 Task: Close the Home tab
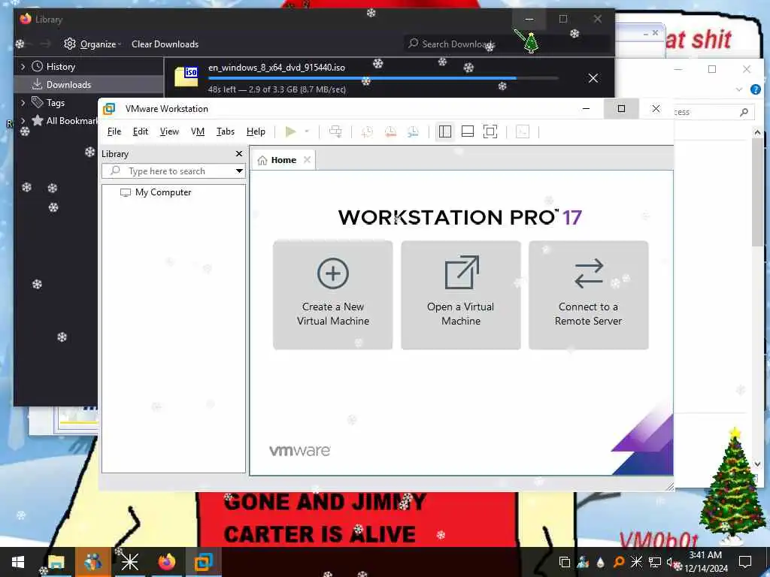pyautogui.click(x=307, y=159)
